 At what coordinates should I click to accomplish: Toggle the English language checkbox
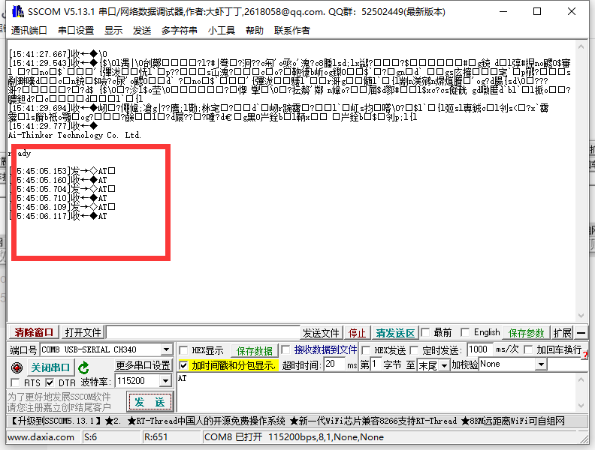coord(465,332)
